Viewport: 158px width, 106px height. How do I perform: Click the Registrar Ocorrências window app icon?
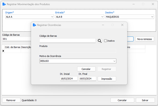pos(35,25)
